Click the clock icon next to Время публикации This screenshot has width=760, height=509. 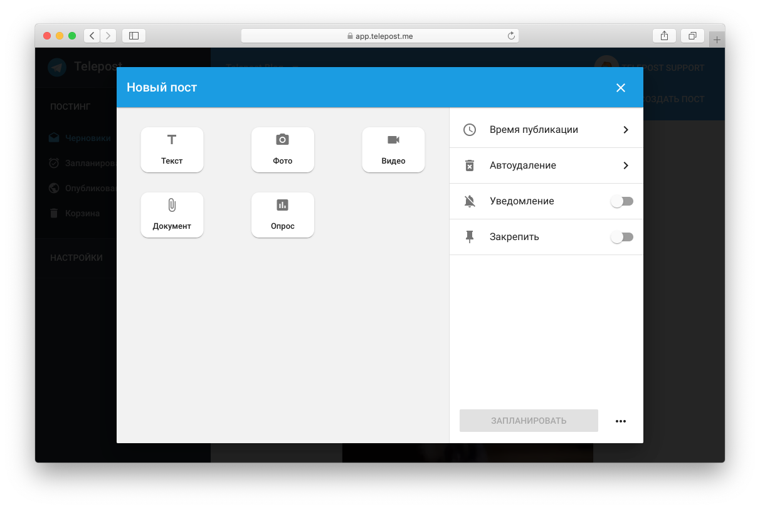[470, 129]
